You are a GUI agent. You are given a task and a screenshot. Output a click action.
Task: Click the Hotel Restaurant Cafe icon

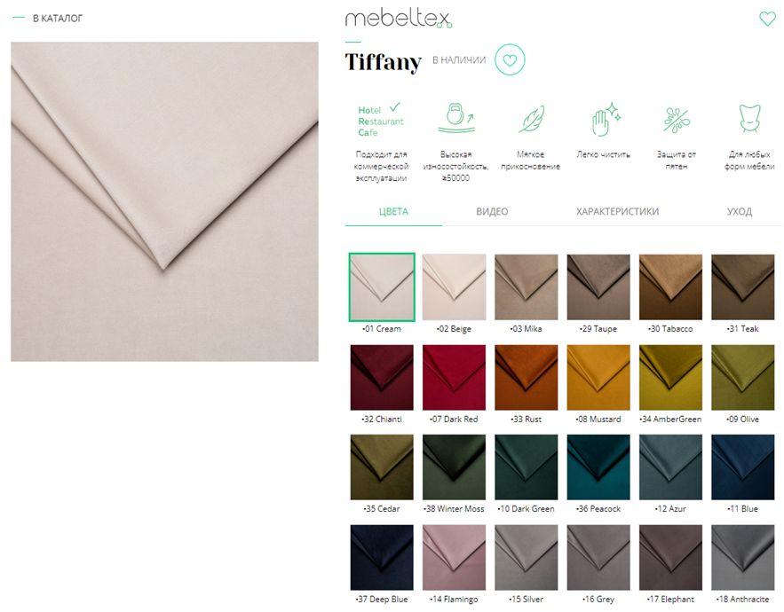(x=381, y=120)
